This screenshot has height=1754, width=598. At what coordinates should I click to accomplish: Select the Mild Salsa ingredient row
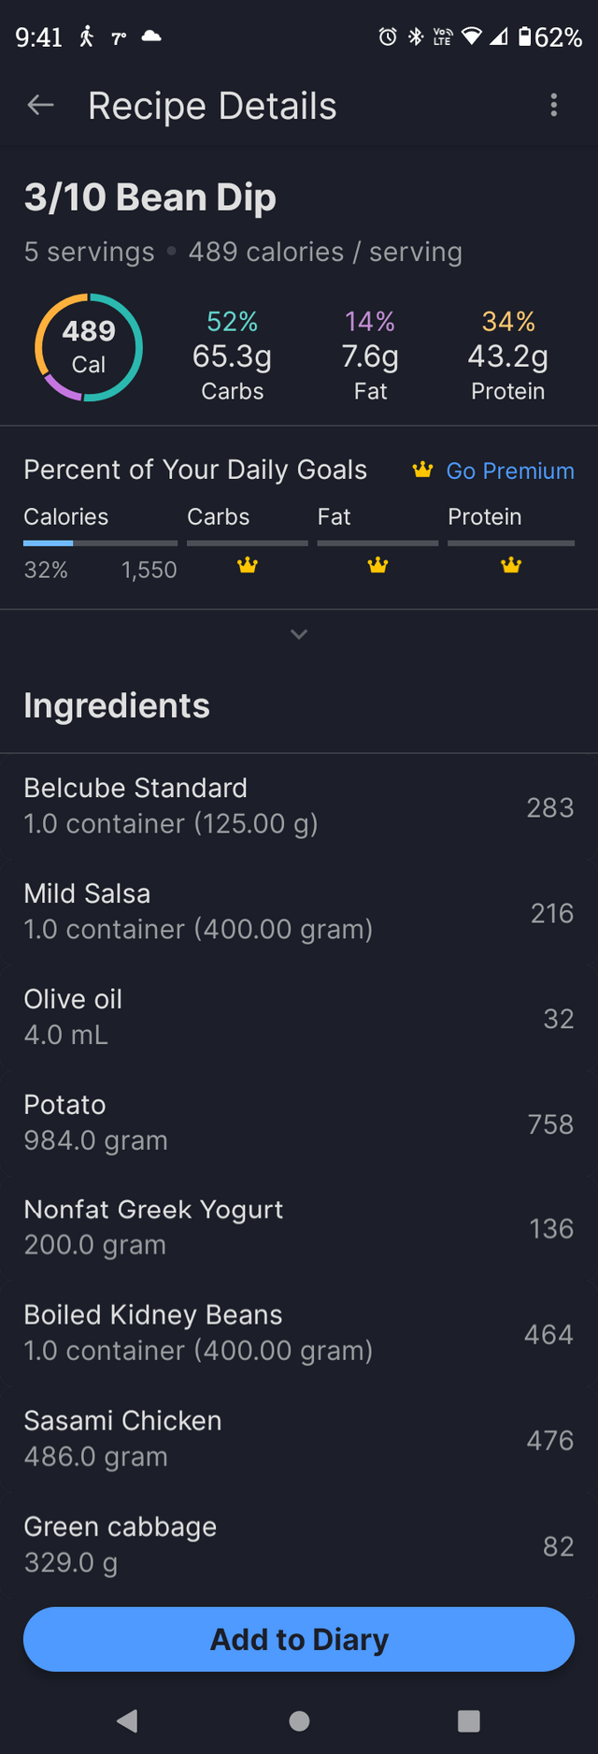(299, 911)
